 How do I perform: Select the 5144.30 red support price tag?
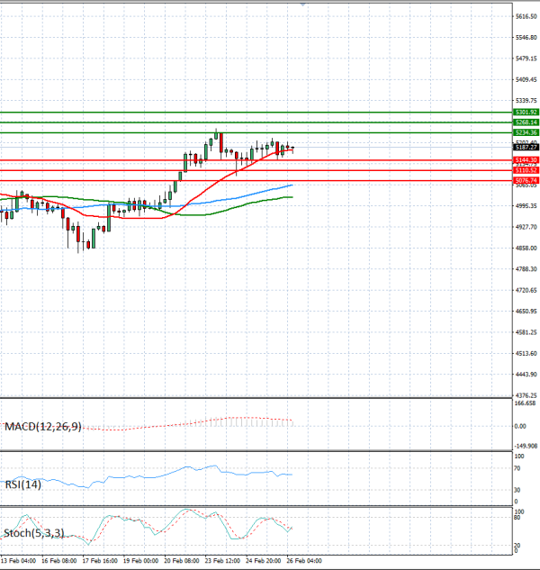(526, 159)
